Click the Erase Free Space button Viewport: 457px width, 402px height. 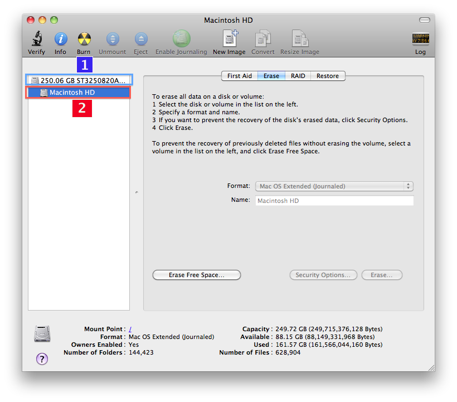coord(197,275)
